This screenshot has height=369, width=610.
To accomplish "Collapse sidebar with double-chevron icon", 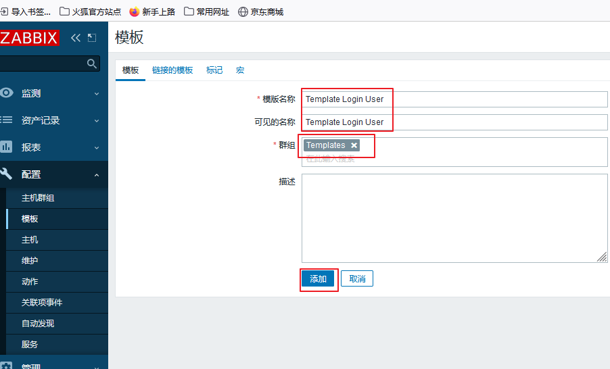I will tap(76, 38).
